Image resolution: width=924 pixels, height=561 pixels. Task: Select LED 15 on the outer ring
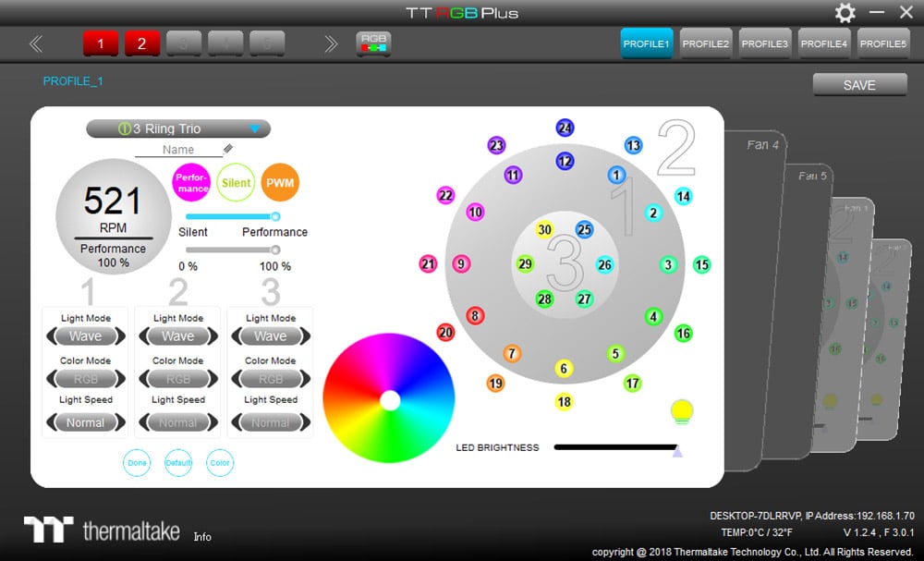[701, 264]
